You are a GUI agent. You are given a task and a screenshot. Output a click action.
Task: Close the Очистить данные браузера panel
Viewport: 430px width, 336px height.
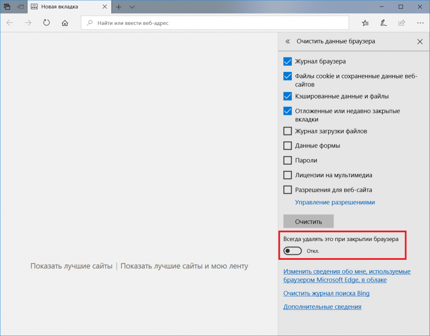click(420, 41)
